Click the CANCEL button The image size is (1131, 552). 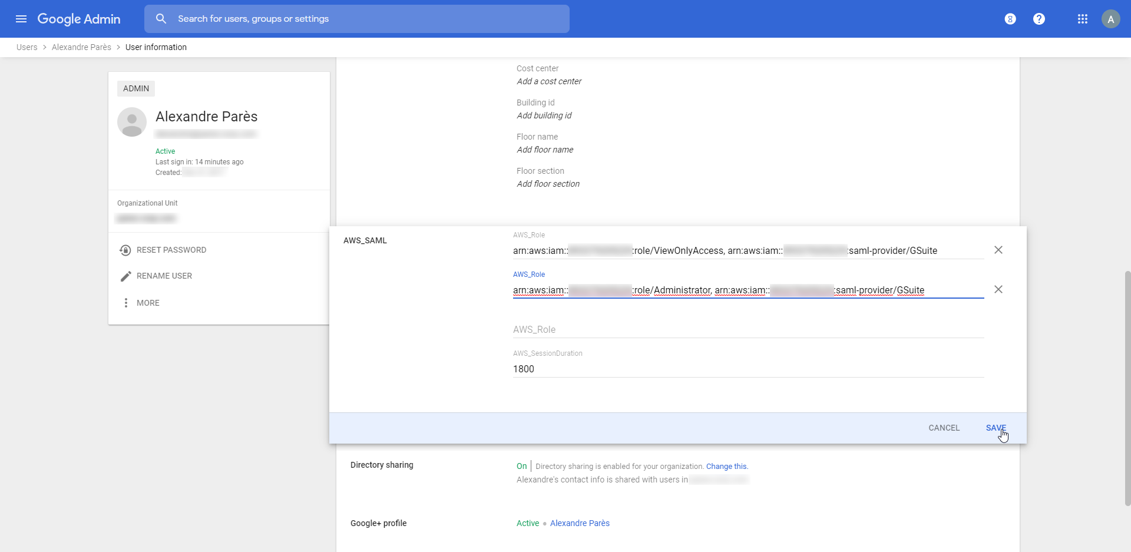944,428
